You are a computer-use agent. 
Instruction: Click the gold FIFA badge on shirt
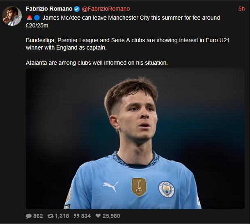pos(139,187)
